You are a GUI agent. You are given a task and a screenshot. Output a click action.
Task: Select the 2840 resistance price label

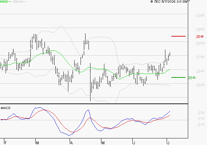tap(200, 37)
